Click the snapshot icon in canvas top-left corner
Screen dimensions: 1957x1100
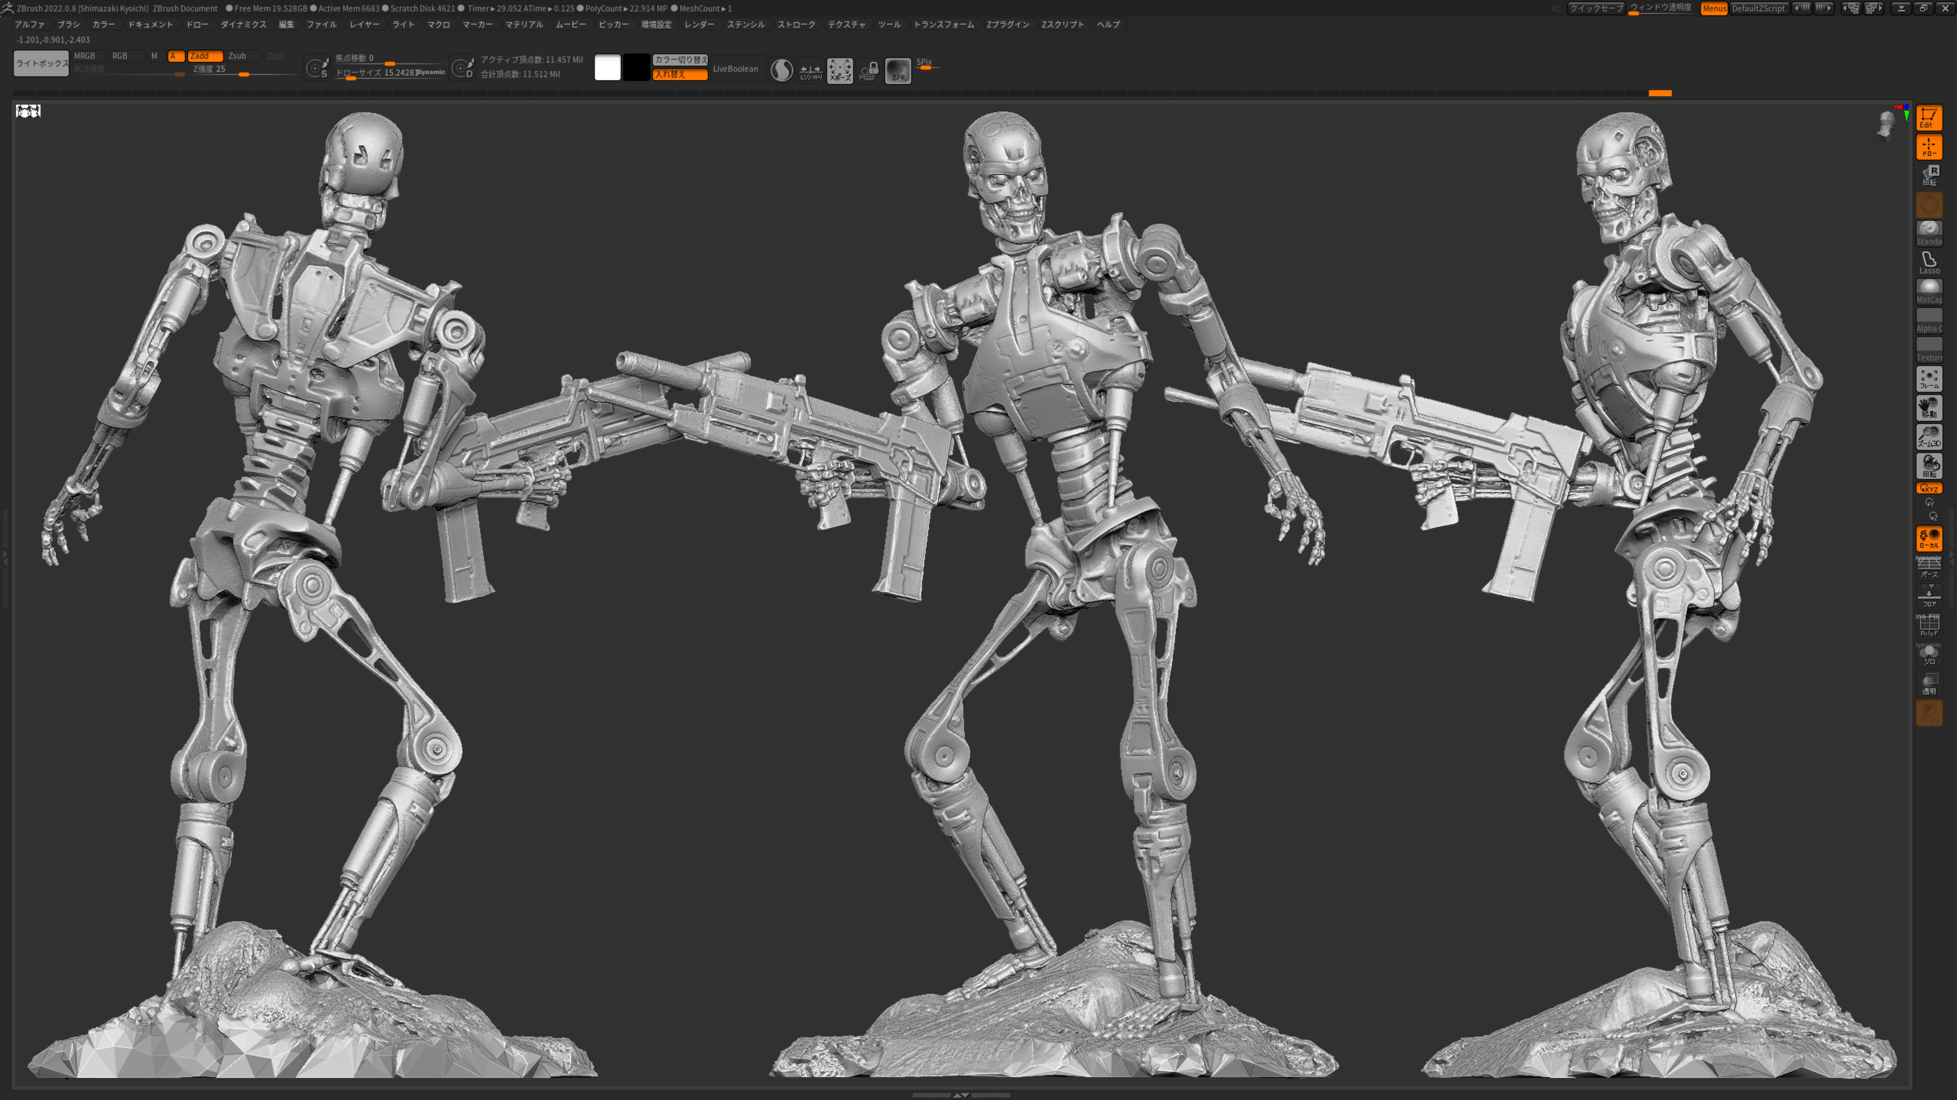point(28,112)
